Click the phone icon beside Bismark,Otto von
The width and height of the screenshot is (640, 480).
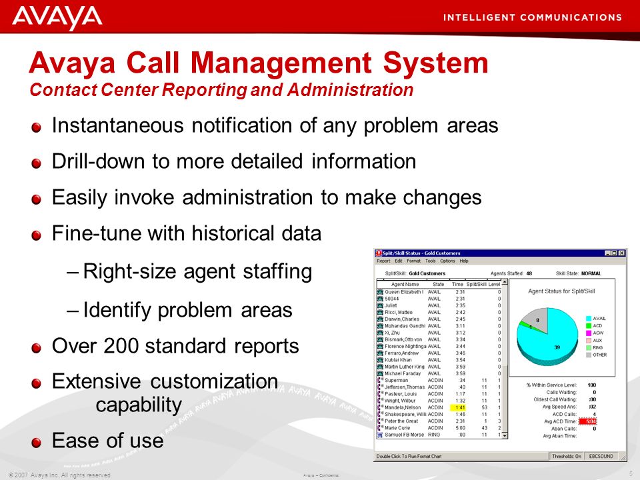click(x=380, y=339)
